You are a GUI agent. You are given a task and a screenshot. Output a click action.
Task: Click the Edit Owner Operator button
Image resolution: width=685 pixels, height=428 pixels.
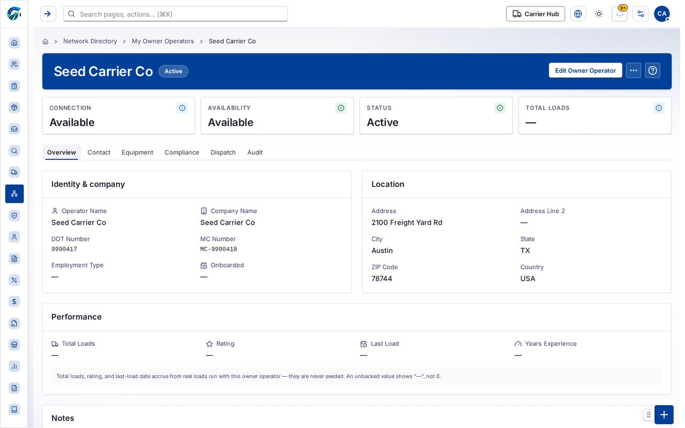585,71
